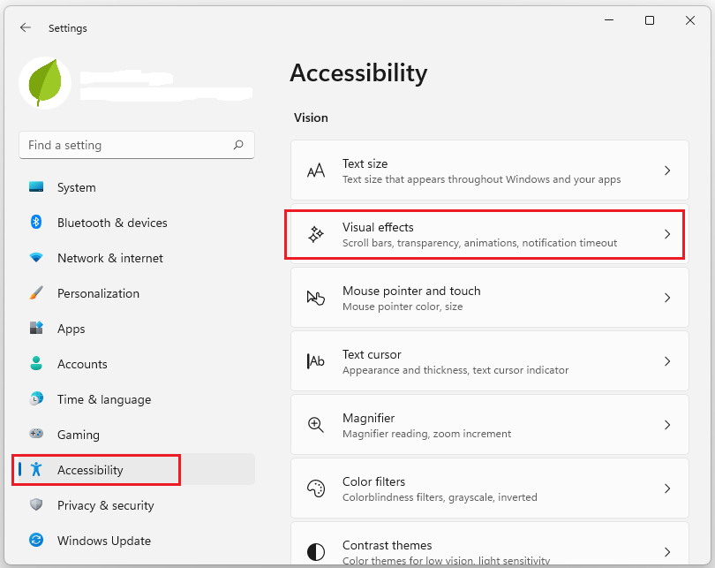Open Text cursor title
Image resolution: width=715 pixels, height=568 pixels.
point(372,354)
